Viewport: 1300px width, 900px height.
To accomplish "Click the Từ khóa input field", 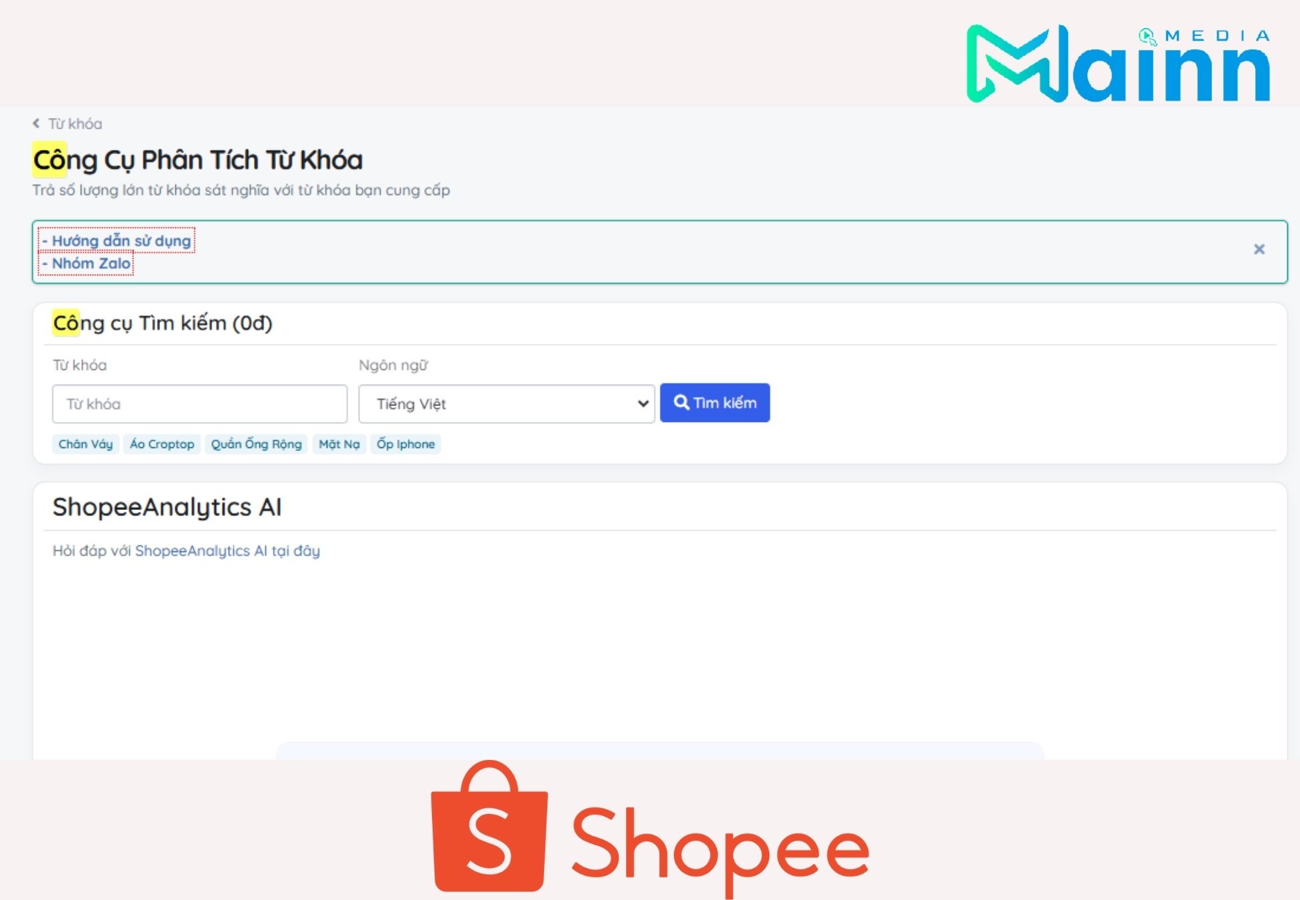I will 197,402.
